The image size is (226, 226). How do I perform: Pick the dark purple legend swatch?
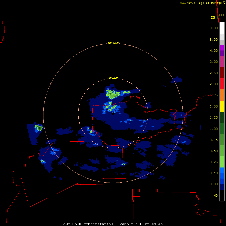coord(222,53)
